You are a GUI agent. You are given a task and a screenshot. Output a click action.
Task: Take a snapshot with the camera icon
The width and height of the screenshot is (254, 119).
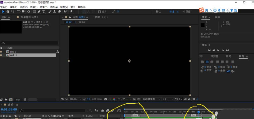106,99
